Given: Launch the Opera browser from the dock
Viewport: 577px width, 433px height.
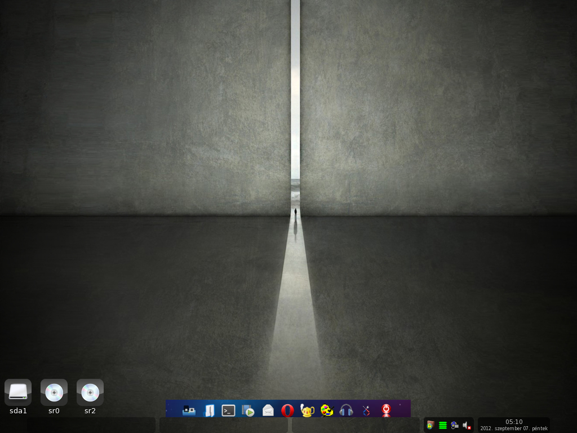Looking at the screenshot, I should [287, 410].
